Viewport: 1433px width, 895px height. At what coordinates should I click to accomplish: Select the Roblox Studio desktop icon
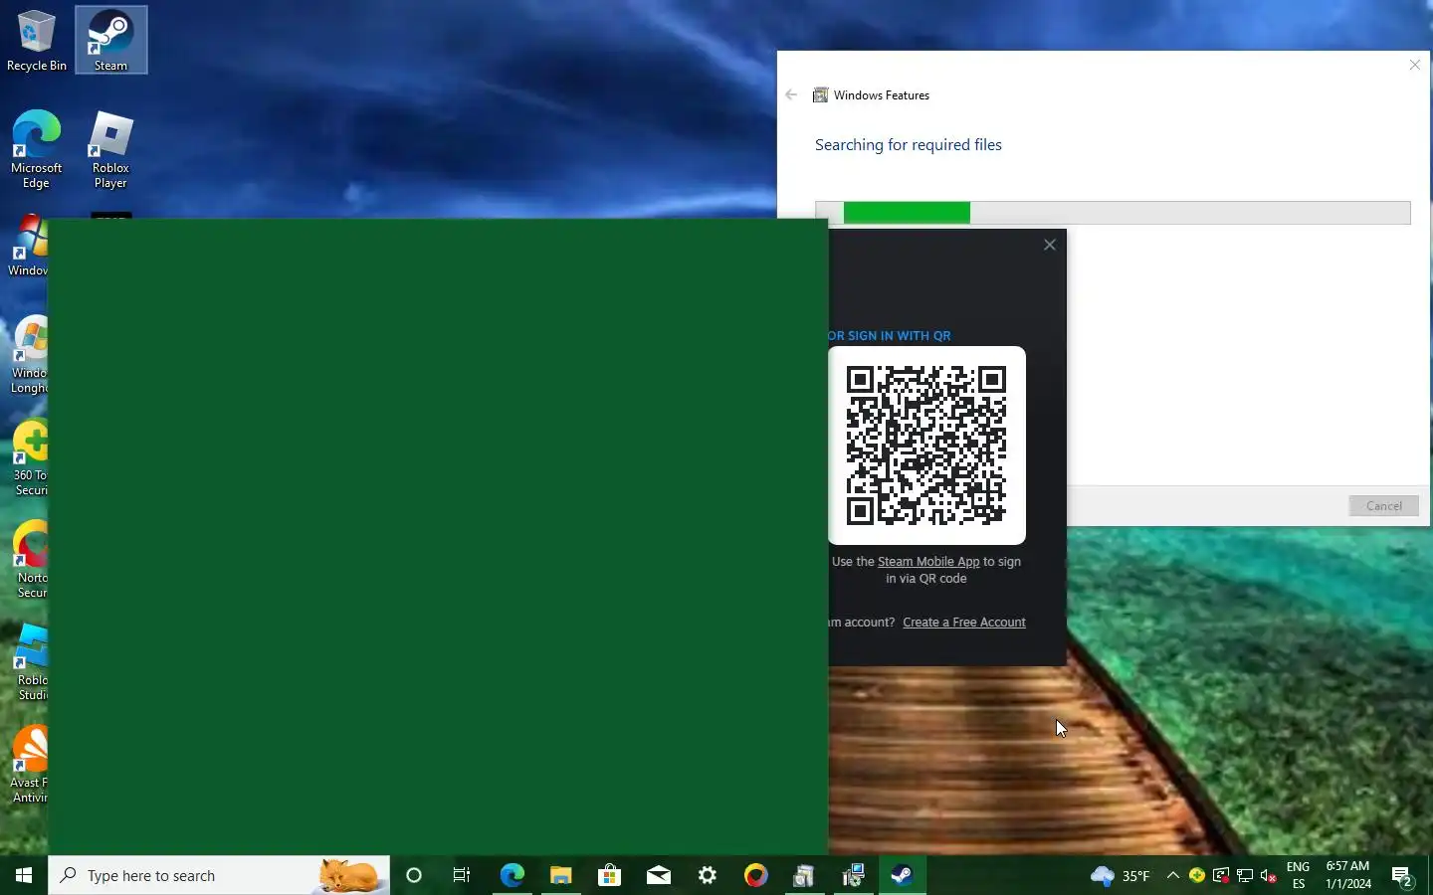[x=30, y=662]
